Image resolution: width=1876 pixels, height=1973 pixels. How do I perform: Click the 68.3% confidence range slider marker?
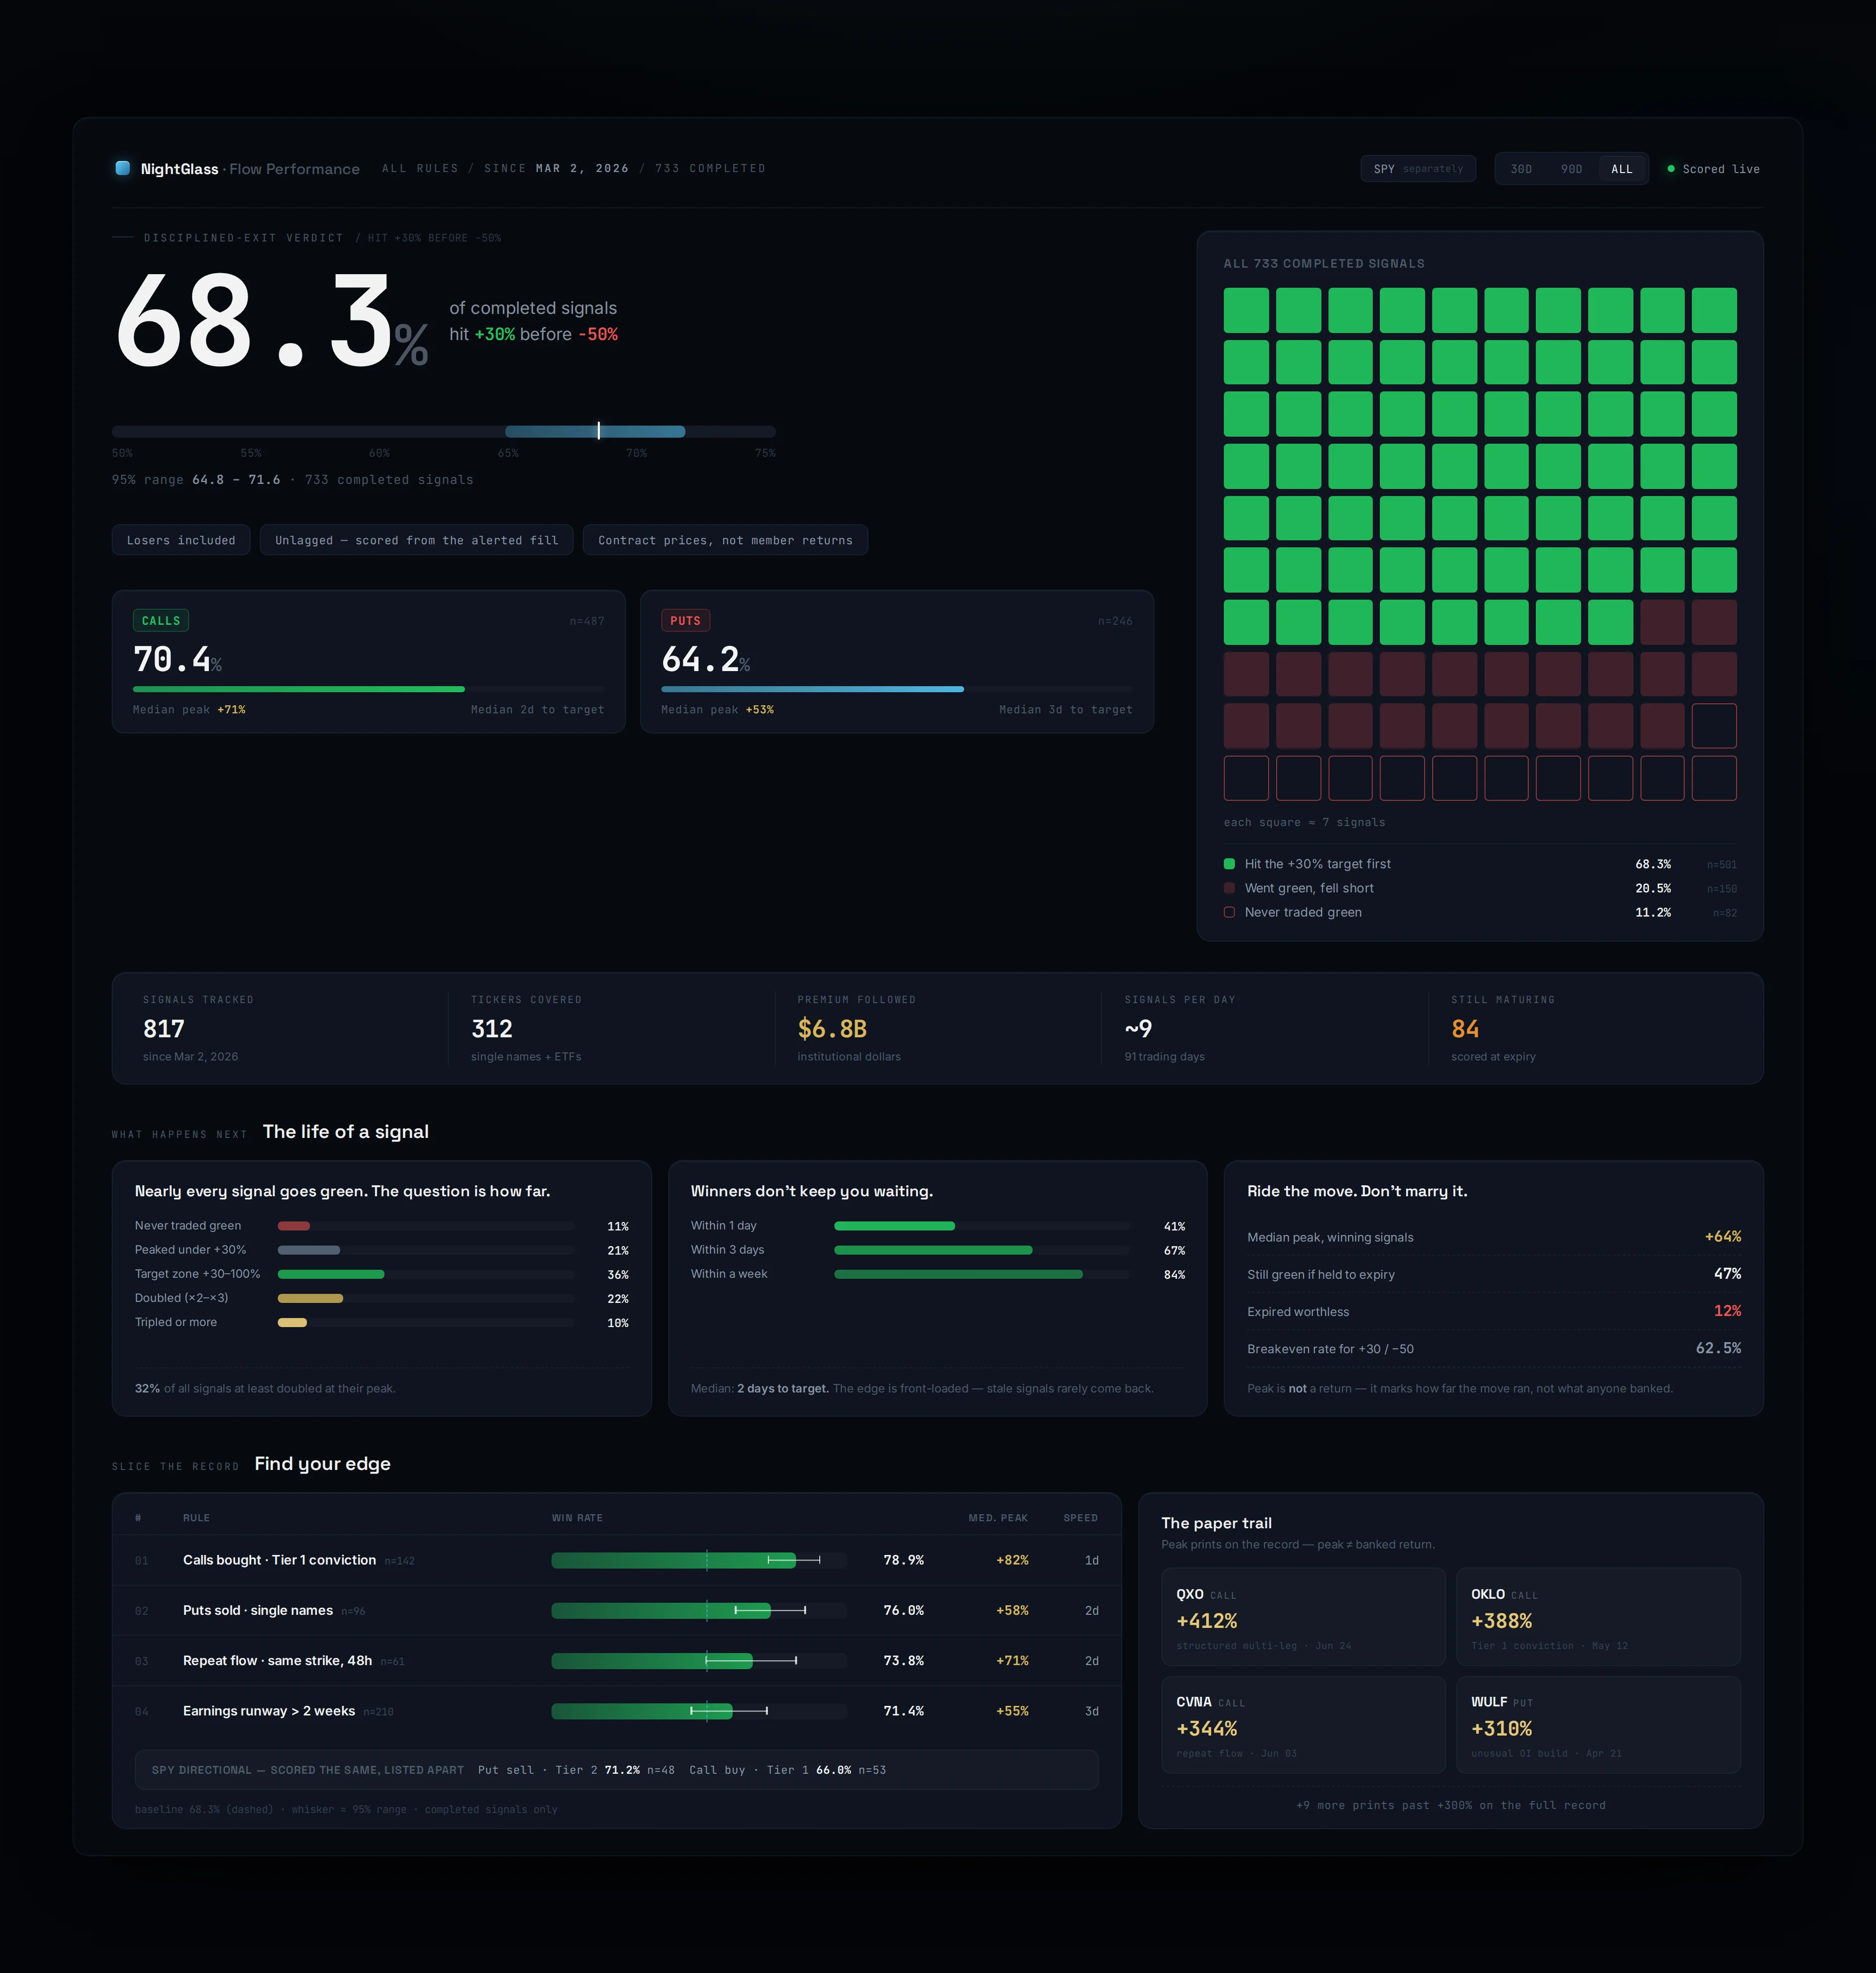pyautogui.click(x=598, y=431)
